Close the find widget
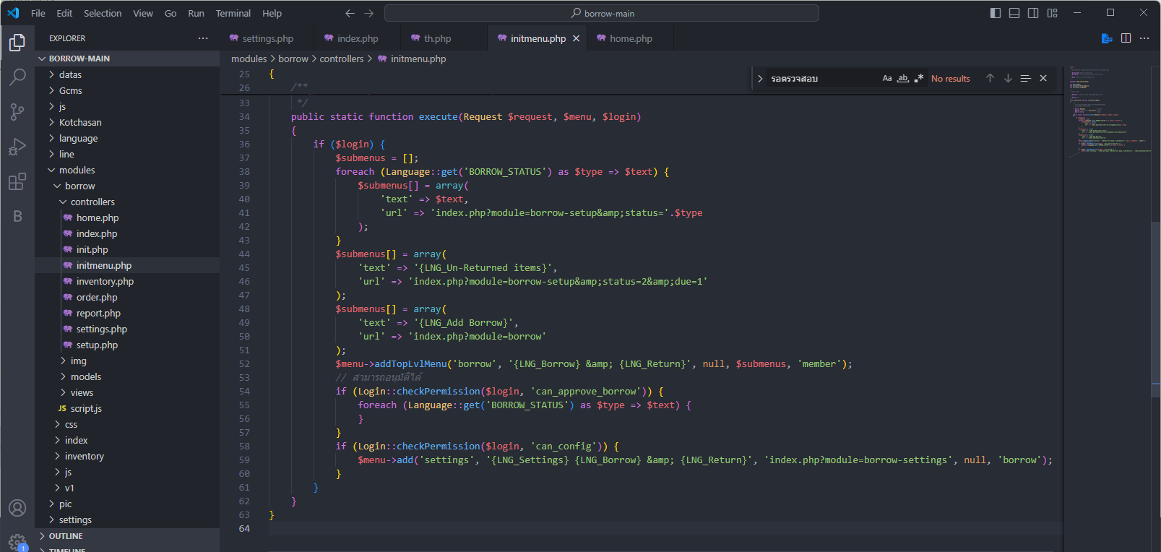1161x552 pixels. click(x=1043, y=78)
